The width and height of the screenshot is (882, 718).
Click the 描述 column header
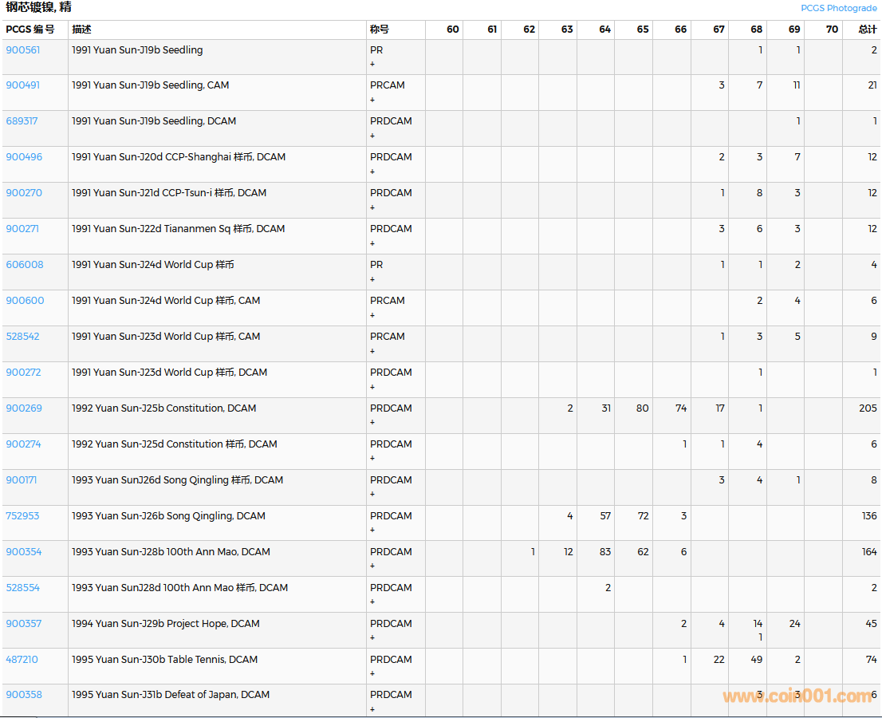coord(81,30)
